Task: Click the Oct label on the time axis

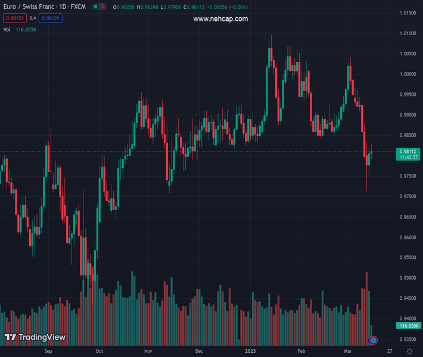Action: pos(99,352)
